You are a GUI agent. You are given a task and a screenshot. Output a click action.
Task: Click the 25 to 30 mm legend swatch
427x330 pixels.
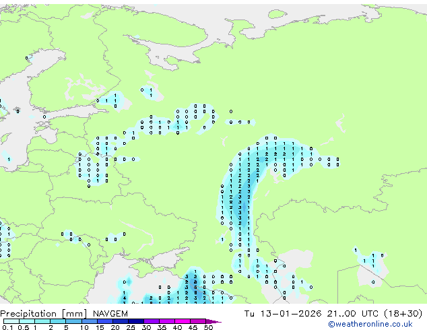[135, 321]
